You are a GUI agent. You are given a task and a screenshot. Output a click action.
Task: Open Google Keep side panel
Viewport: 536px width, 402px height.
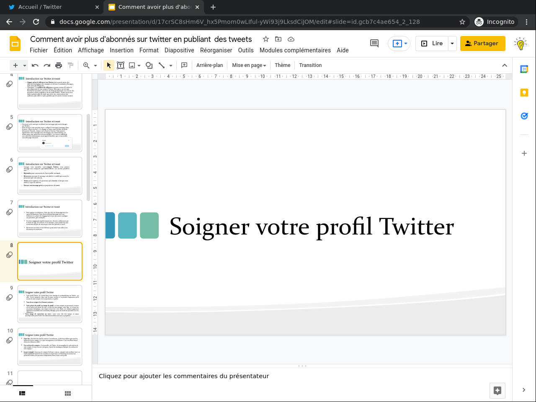point(524,93)
